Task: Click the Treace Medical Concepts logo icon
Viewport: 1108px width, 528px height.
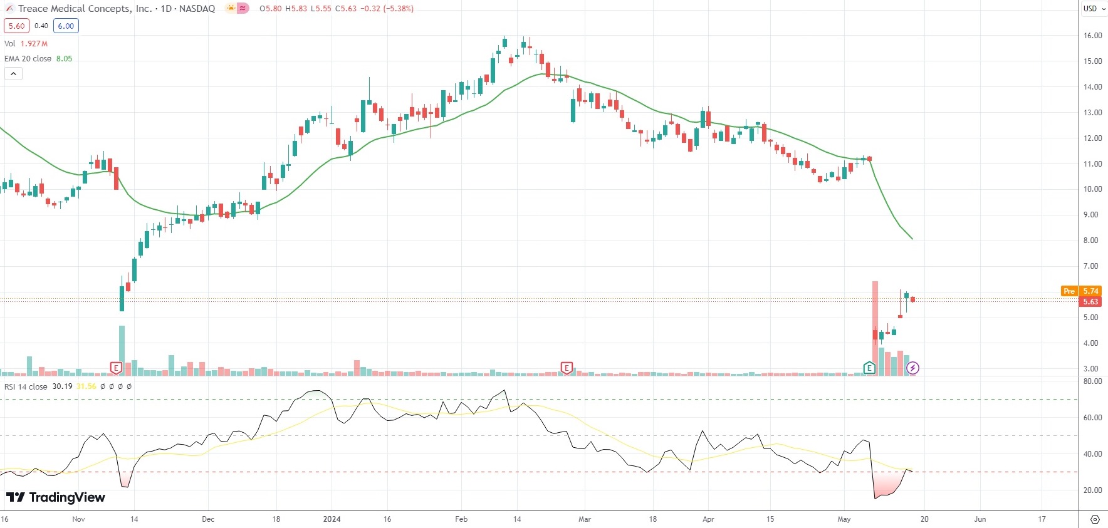Action: pyautogui.click(x=9, y=9)
